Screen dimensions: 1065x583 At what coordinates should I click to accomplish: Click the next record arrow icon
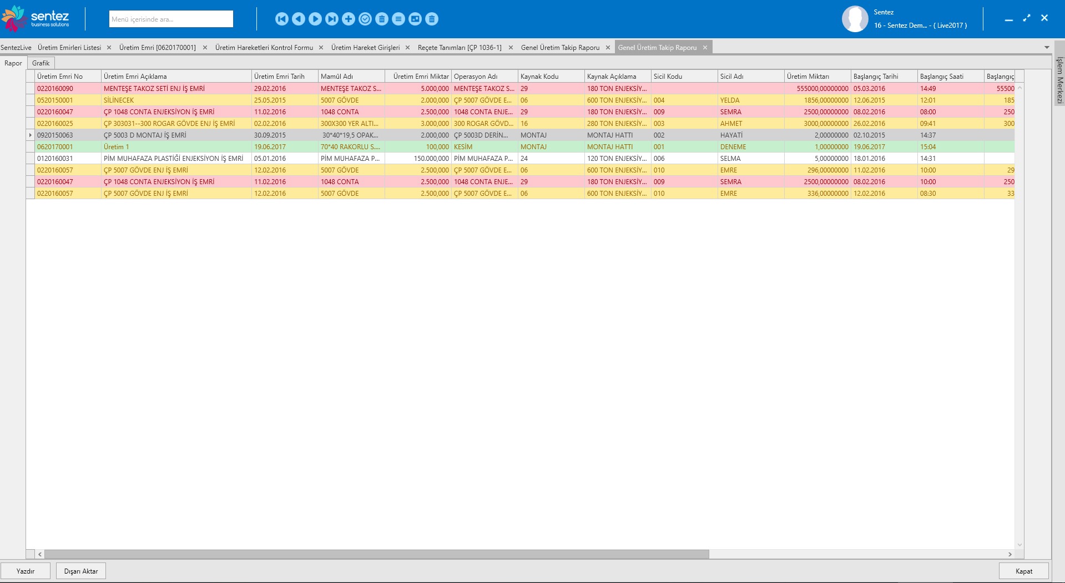pos(315,19)
